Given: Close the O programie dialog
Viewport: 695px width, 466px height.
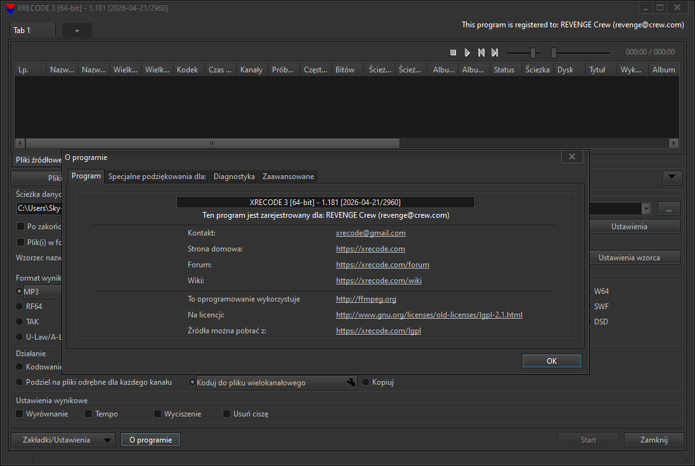Looking at the screenshot, I should click(x=572, y=157).
